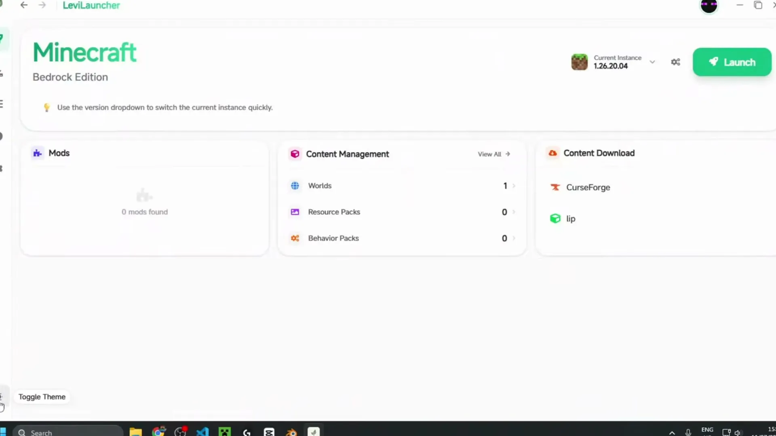Click the Mods puzzle piece icon
776x436 pixels.
(38, 153)
